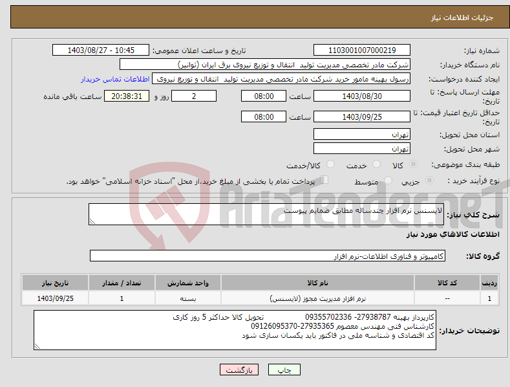This screenshot has height=387, width=510.
Task: Click the بازگشت (back) button
Action: click(239, 370)
